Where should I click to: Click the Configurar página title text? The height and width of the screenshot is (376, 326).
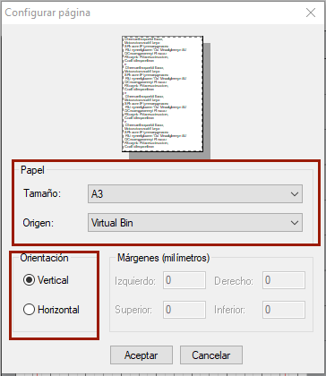47,13
